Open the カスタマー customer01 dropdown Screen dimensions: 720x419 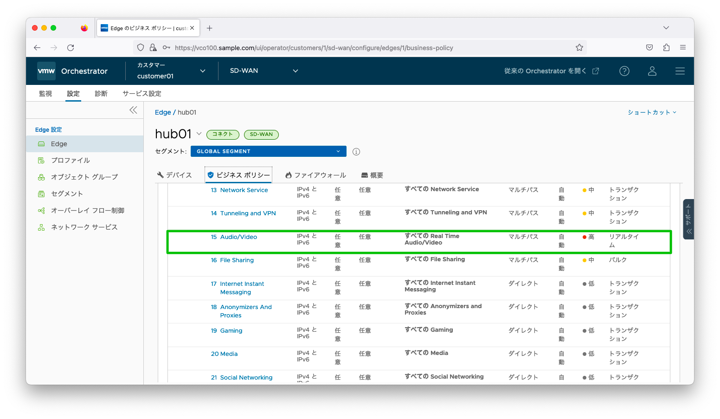pyautogui.click(x=171, y=71)
